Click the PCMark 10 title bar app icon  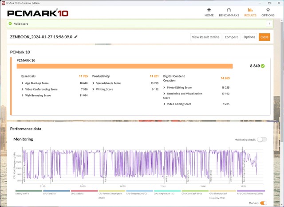click(3, 3)
